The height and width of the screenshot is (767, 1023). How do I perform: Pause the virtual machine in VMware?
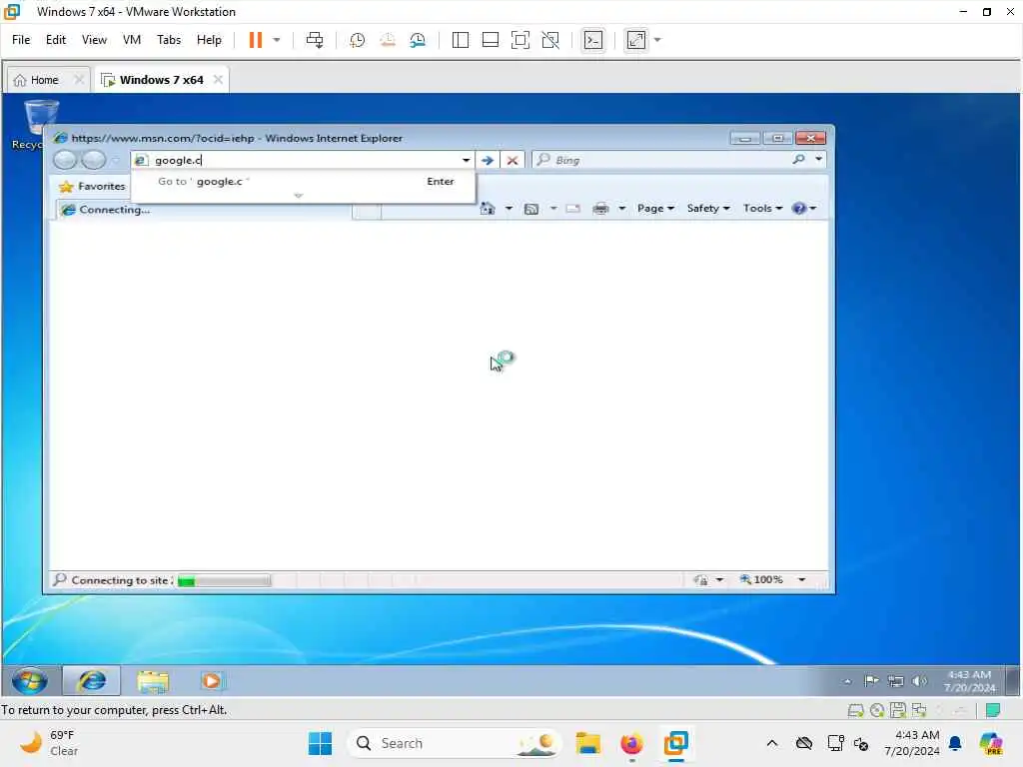tap(255, 40)
